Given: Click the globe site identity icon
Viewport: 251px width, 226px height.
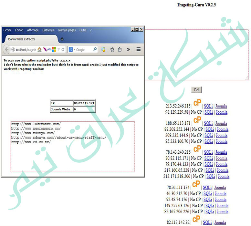Looking at the screenshot, I should tap(13, 50).
